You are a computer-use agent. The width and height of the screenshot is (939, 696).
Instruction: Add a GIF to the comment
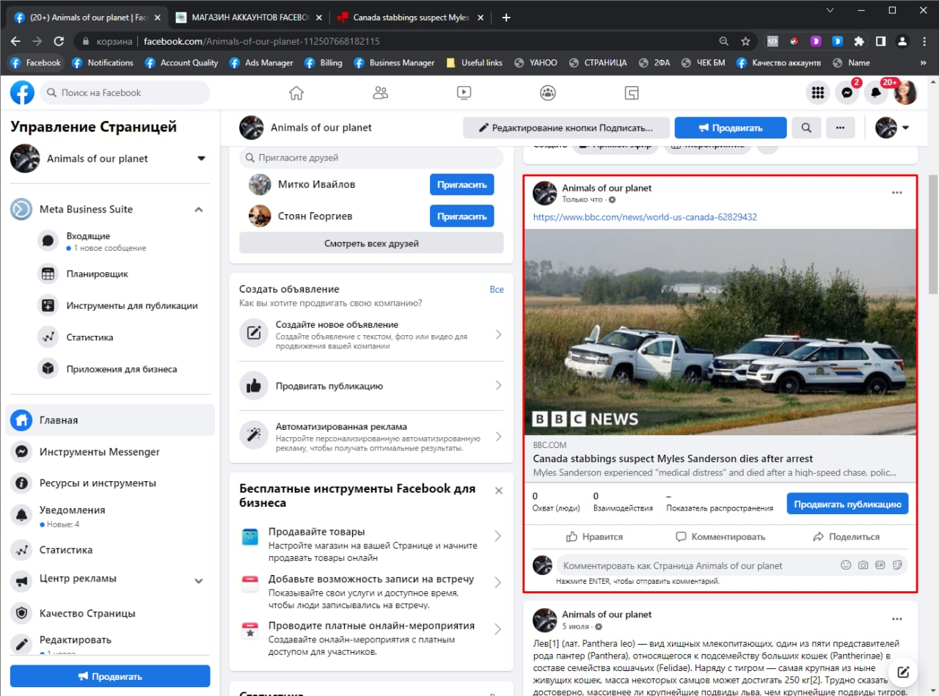pyautogui.click(x=880, y=565)
